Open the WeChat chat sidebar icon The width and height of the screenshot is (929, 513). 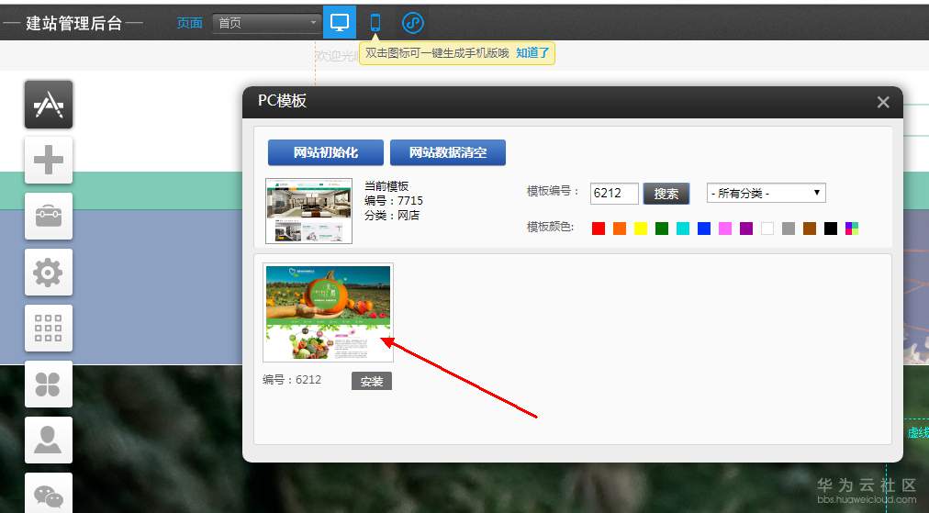[49, 495]
